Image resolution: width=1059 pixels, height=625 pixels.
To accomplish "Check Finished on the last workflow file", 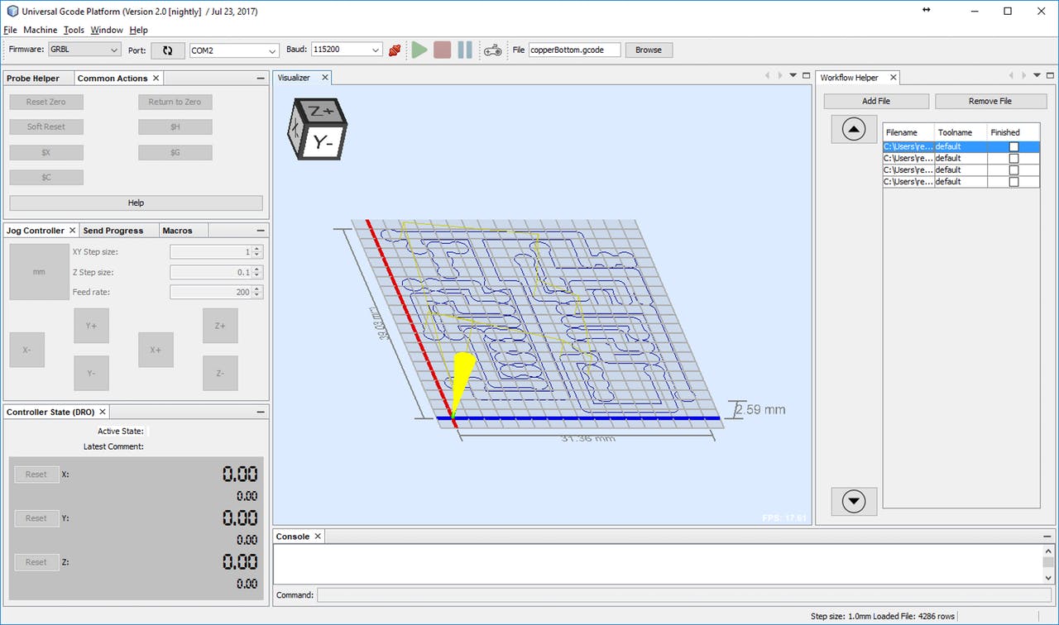I will pos(1014,181).
